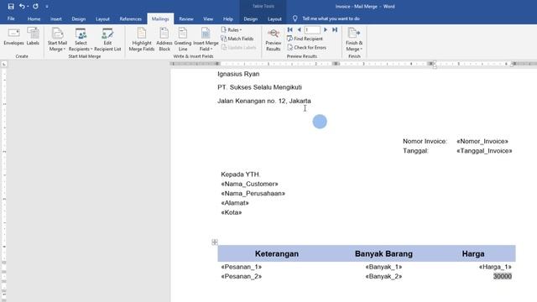Click the Banyak Barang table header
This screenshot has height=302, width=537.
click(383, 253)
